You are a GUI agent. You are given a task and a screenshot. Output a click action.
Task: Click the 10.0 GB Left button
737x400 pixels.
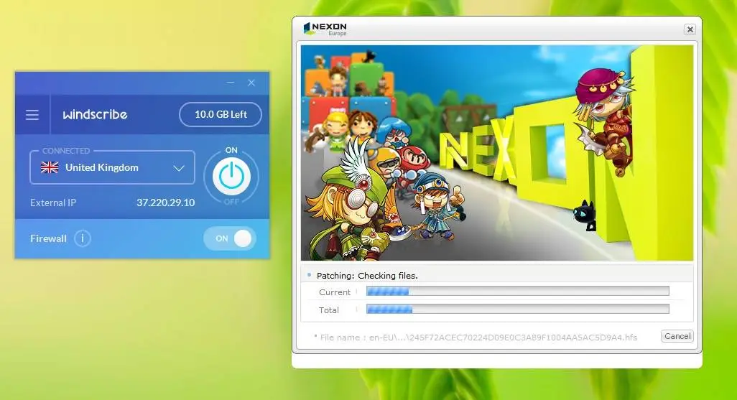pos(221,114)
